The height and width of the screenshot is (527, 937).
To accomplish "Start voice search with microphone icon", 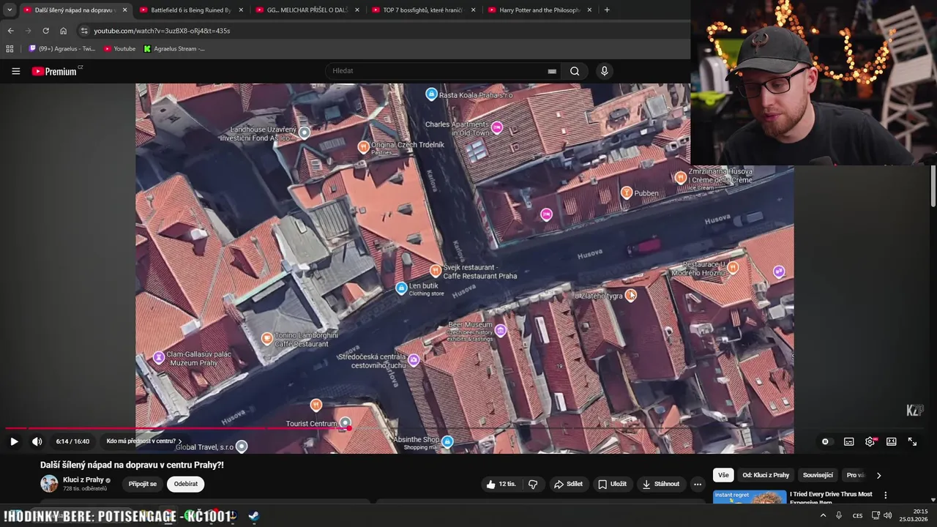I will click(x=604, y=71).
